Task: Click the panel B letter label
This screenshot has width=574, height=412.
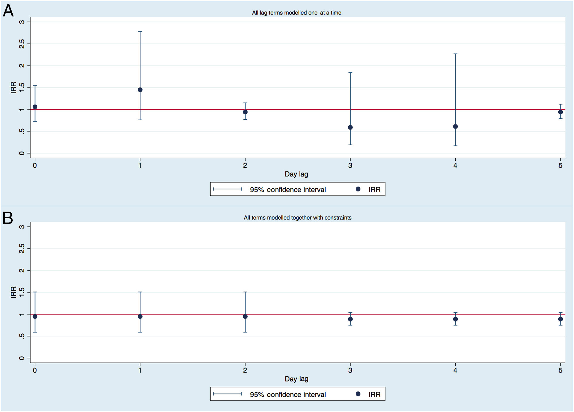Action: [8, 218]
